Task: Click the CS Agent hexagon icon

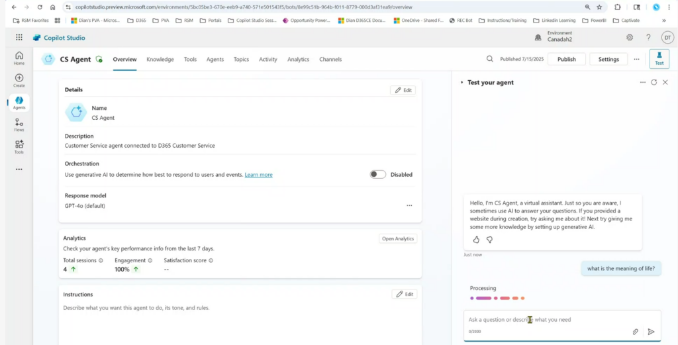Action: [x=48, y=59]
